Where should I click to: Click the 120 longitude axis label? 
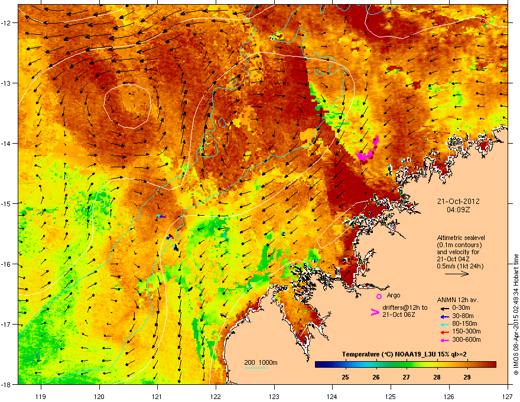(99, 397)
